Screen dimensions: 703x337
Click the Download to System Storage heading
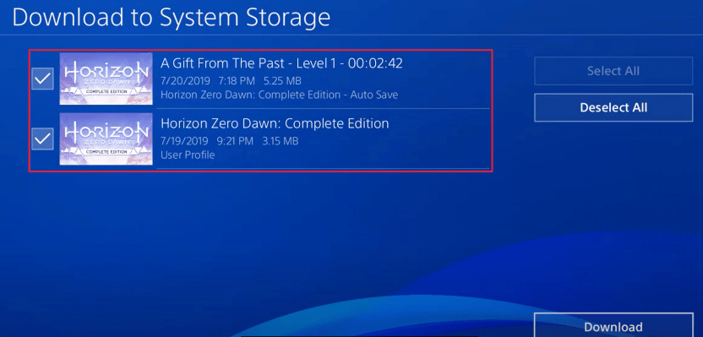tap(172, 18)
